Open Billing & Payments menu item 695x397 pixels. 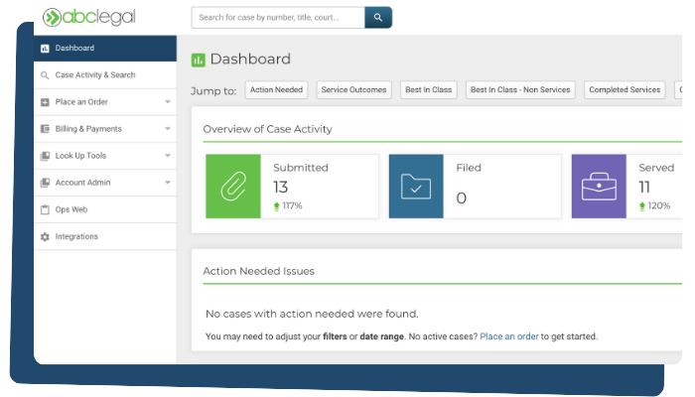click(x=105, y=129)
